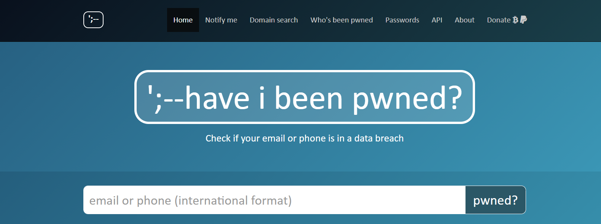Click the PayPal donate icon
Image resolution: width=601 pixels, height=224 pixels.
point(524,20)
